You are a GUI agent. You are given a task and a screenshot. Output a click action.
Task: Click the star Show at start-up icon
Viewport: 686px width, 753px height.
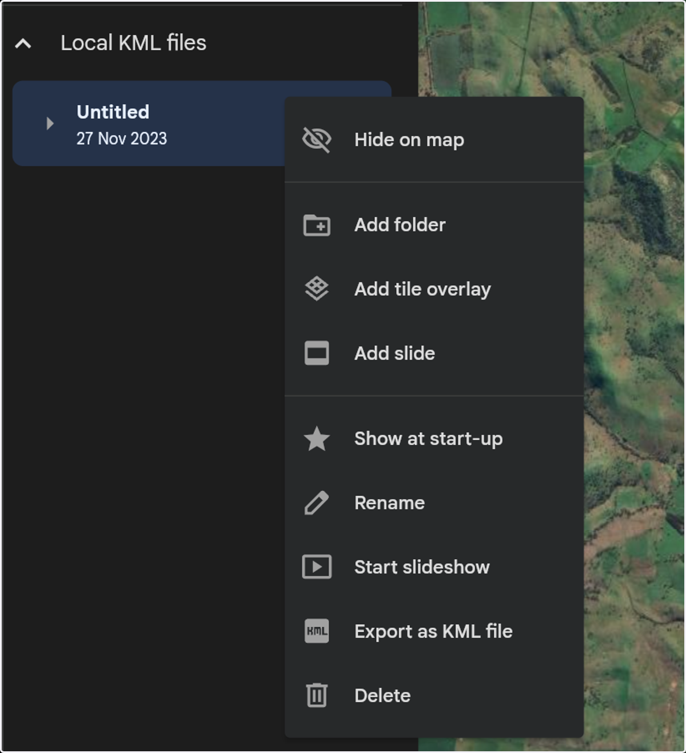(317, 439)
